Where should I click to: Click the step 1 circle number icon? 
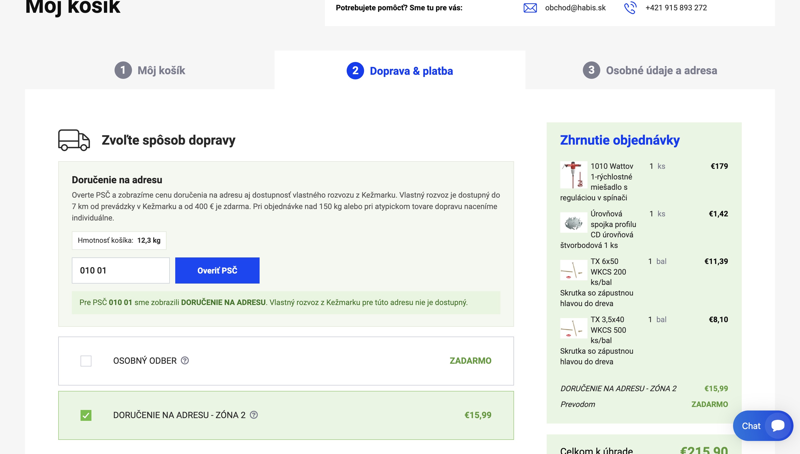coord(123,70)
